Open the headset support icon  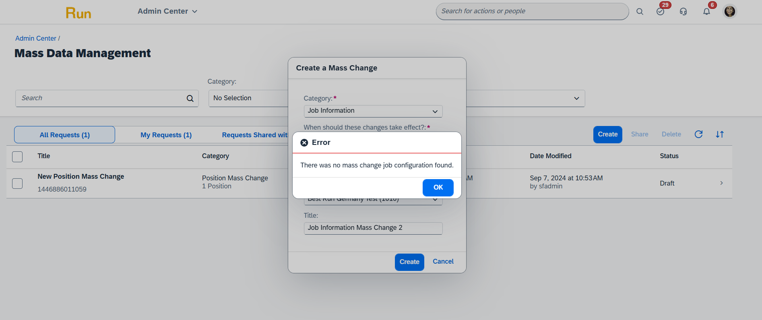click(x=683, y=12)
